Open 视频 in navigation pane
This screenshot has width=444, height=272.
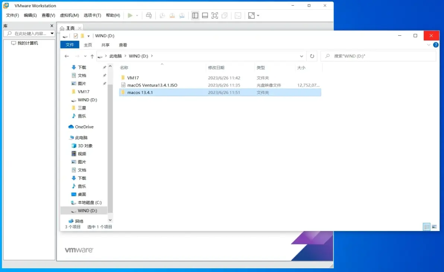pos(82,154)
